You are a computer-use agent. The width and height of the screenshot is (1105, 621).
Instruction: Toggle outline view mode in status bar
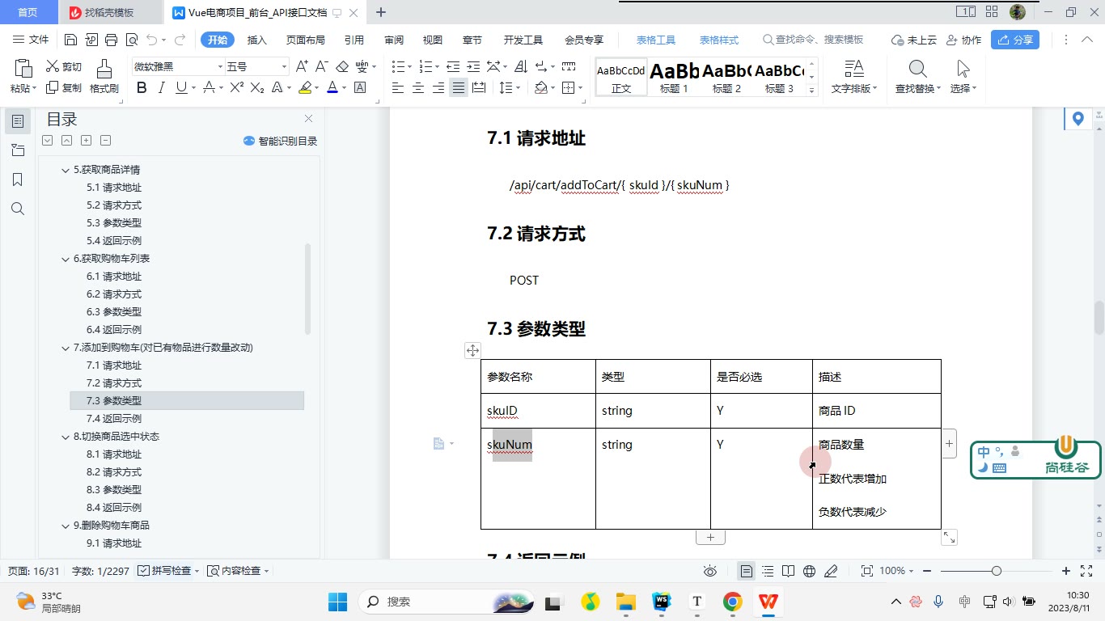coord(768,571)
